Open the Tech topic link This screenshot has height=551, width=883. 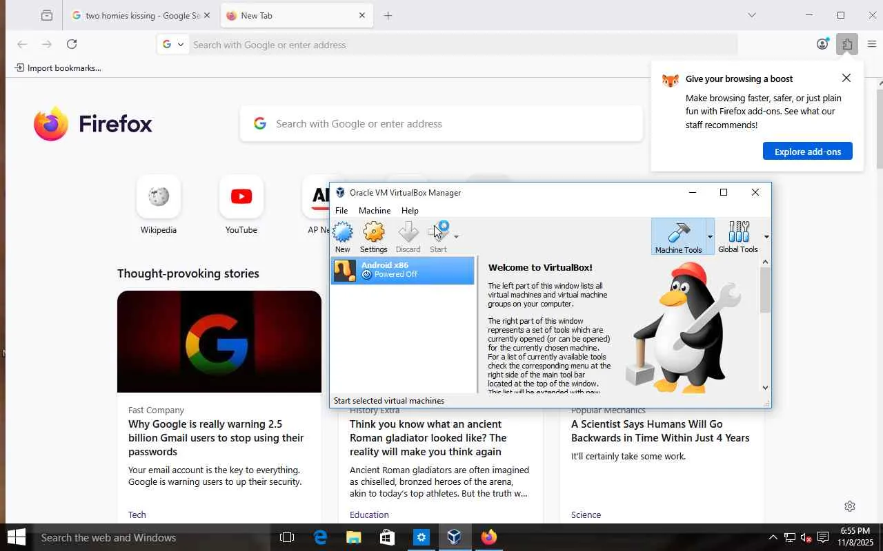pos(137,514)
